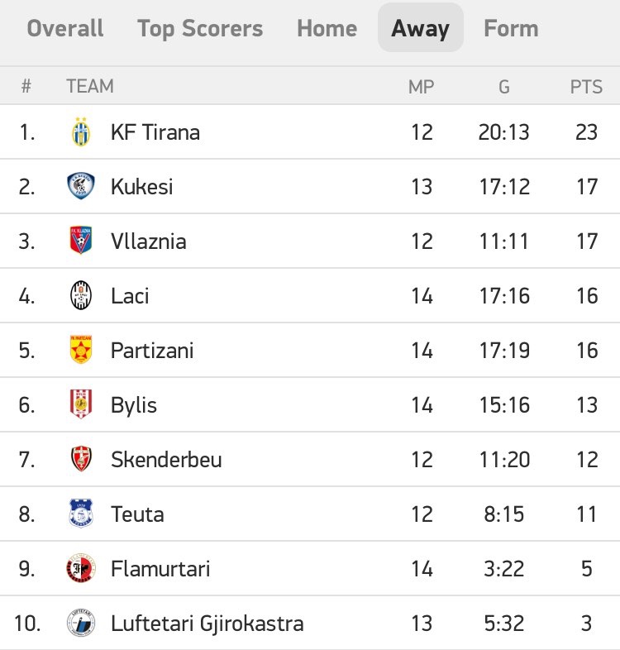Open the Luftetari Gjirokastra team link
The height and width of the screenshot is (650, 620).
[x=207, y=624]
